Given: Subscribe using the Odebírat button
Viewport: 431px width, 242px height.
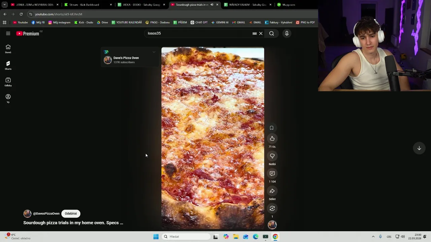Looking at the screenshot, I should pyautogui.click(x=71, y=213).
